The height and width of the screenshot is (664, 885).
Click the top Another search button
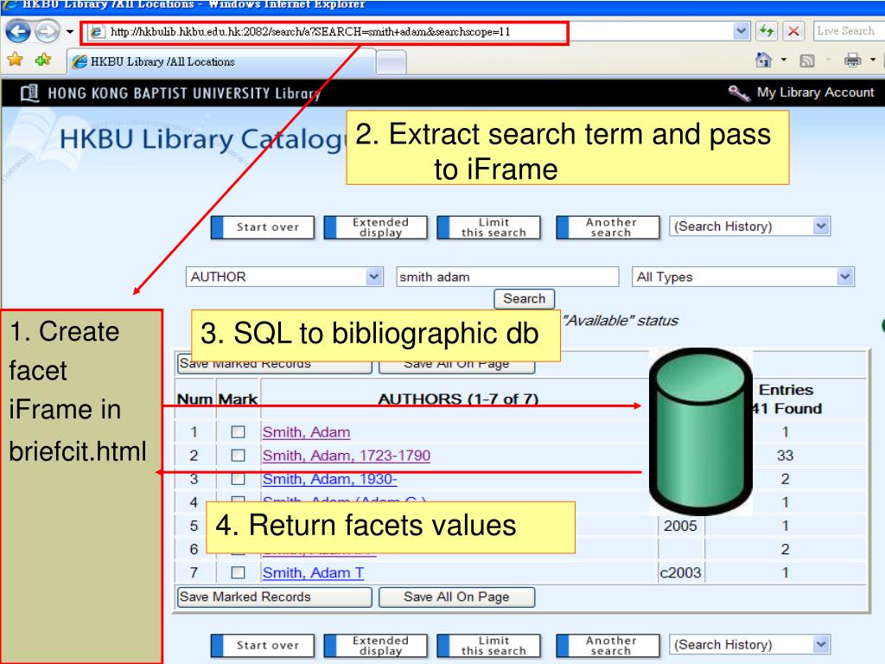[x=608, y=227]
